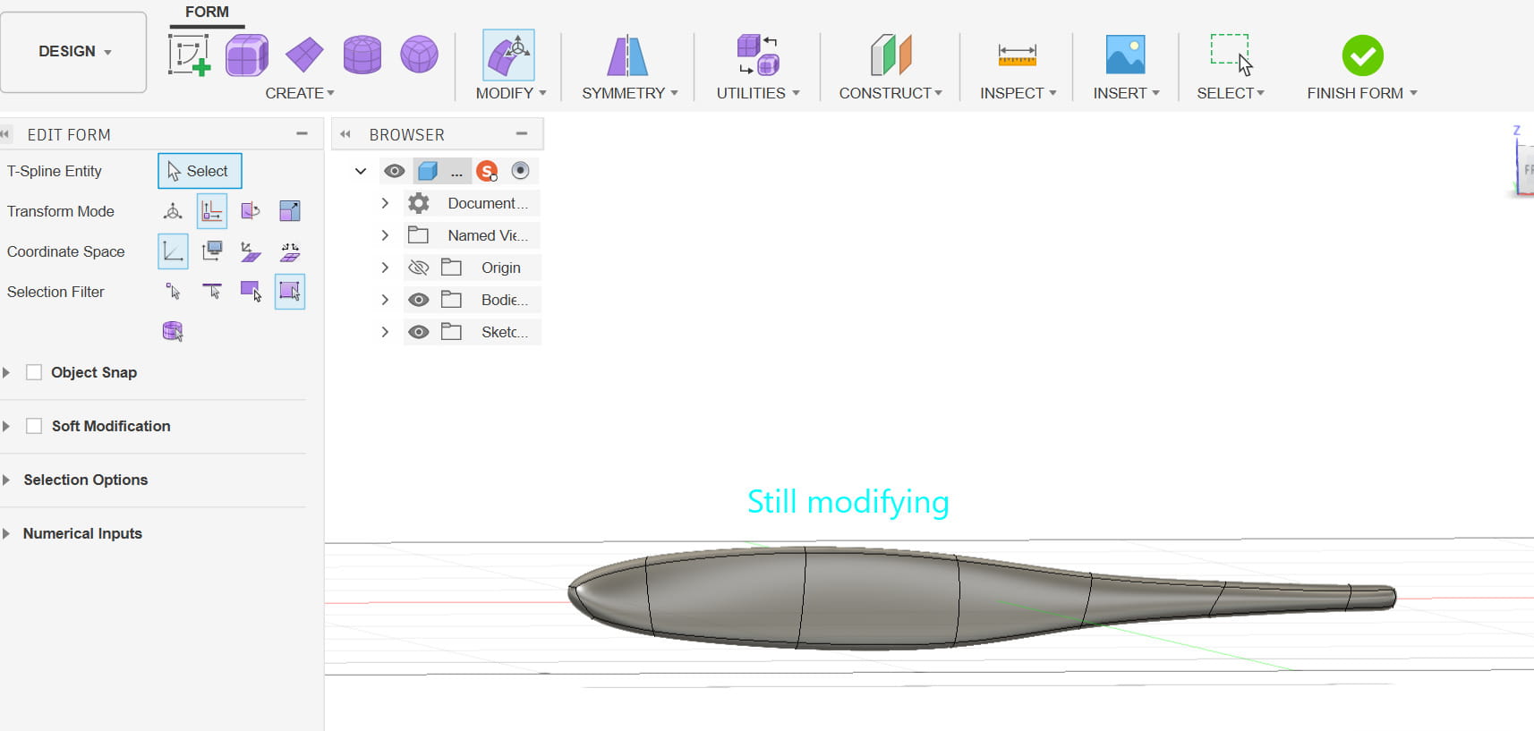Choose the Cylinder form creation tool
This screenshot has height=731, width=1534.
(x=362, y=55)
